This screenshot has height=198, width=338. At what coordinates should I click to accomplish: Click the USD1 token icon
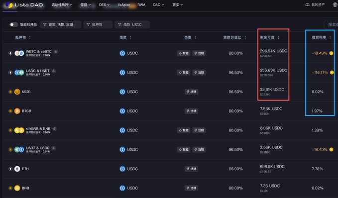[x=17, y=92]
